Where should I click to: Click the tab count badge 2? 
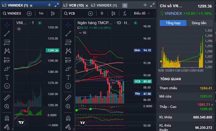[x=125, y=6]
